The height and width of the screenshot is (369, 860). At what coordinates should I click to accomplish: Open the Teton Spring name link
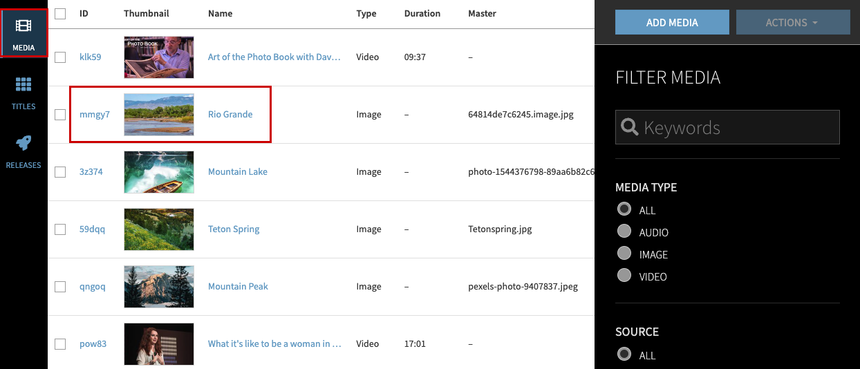pos(234,229)
